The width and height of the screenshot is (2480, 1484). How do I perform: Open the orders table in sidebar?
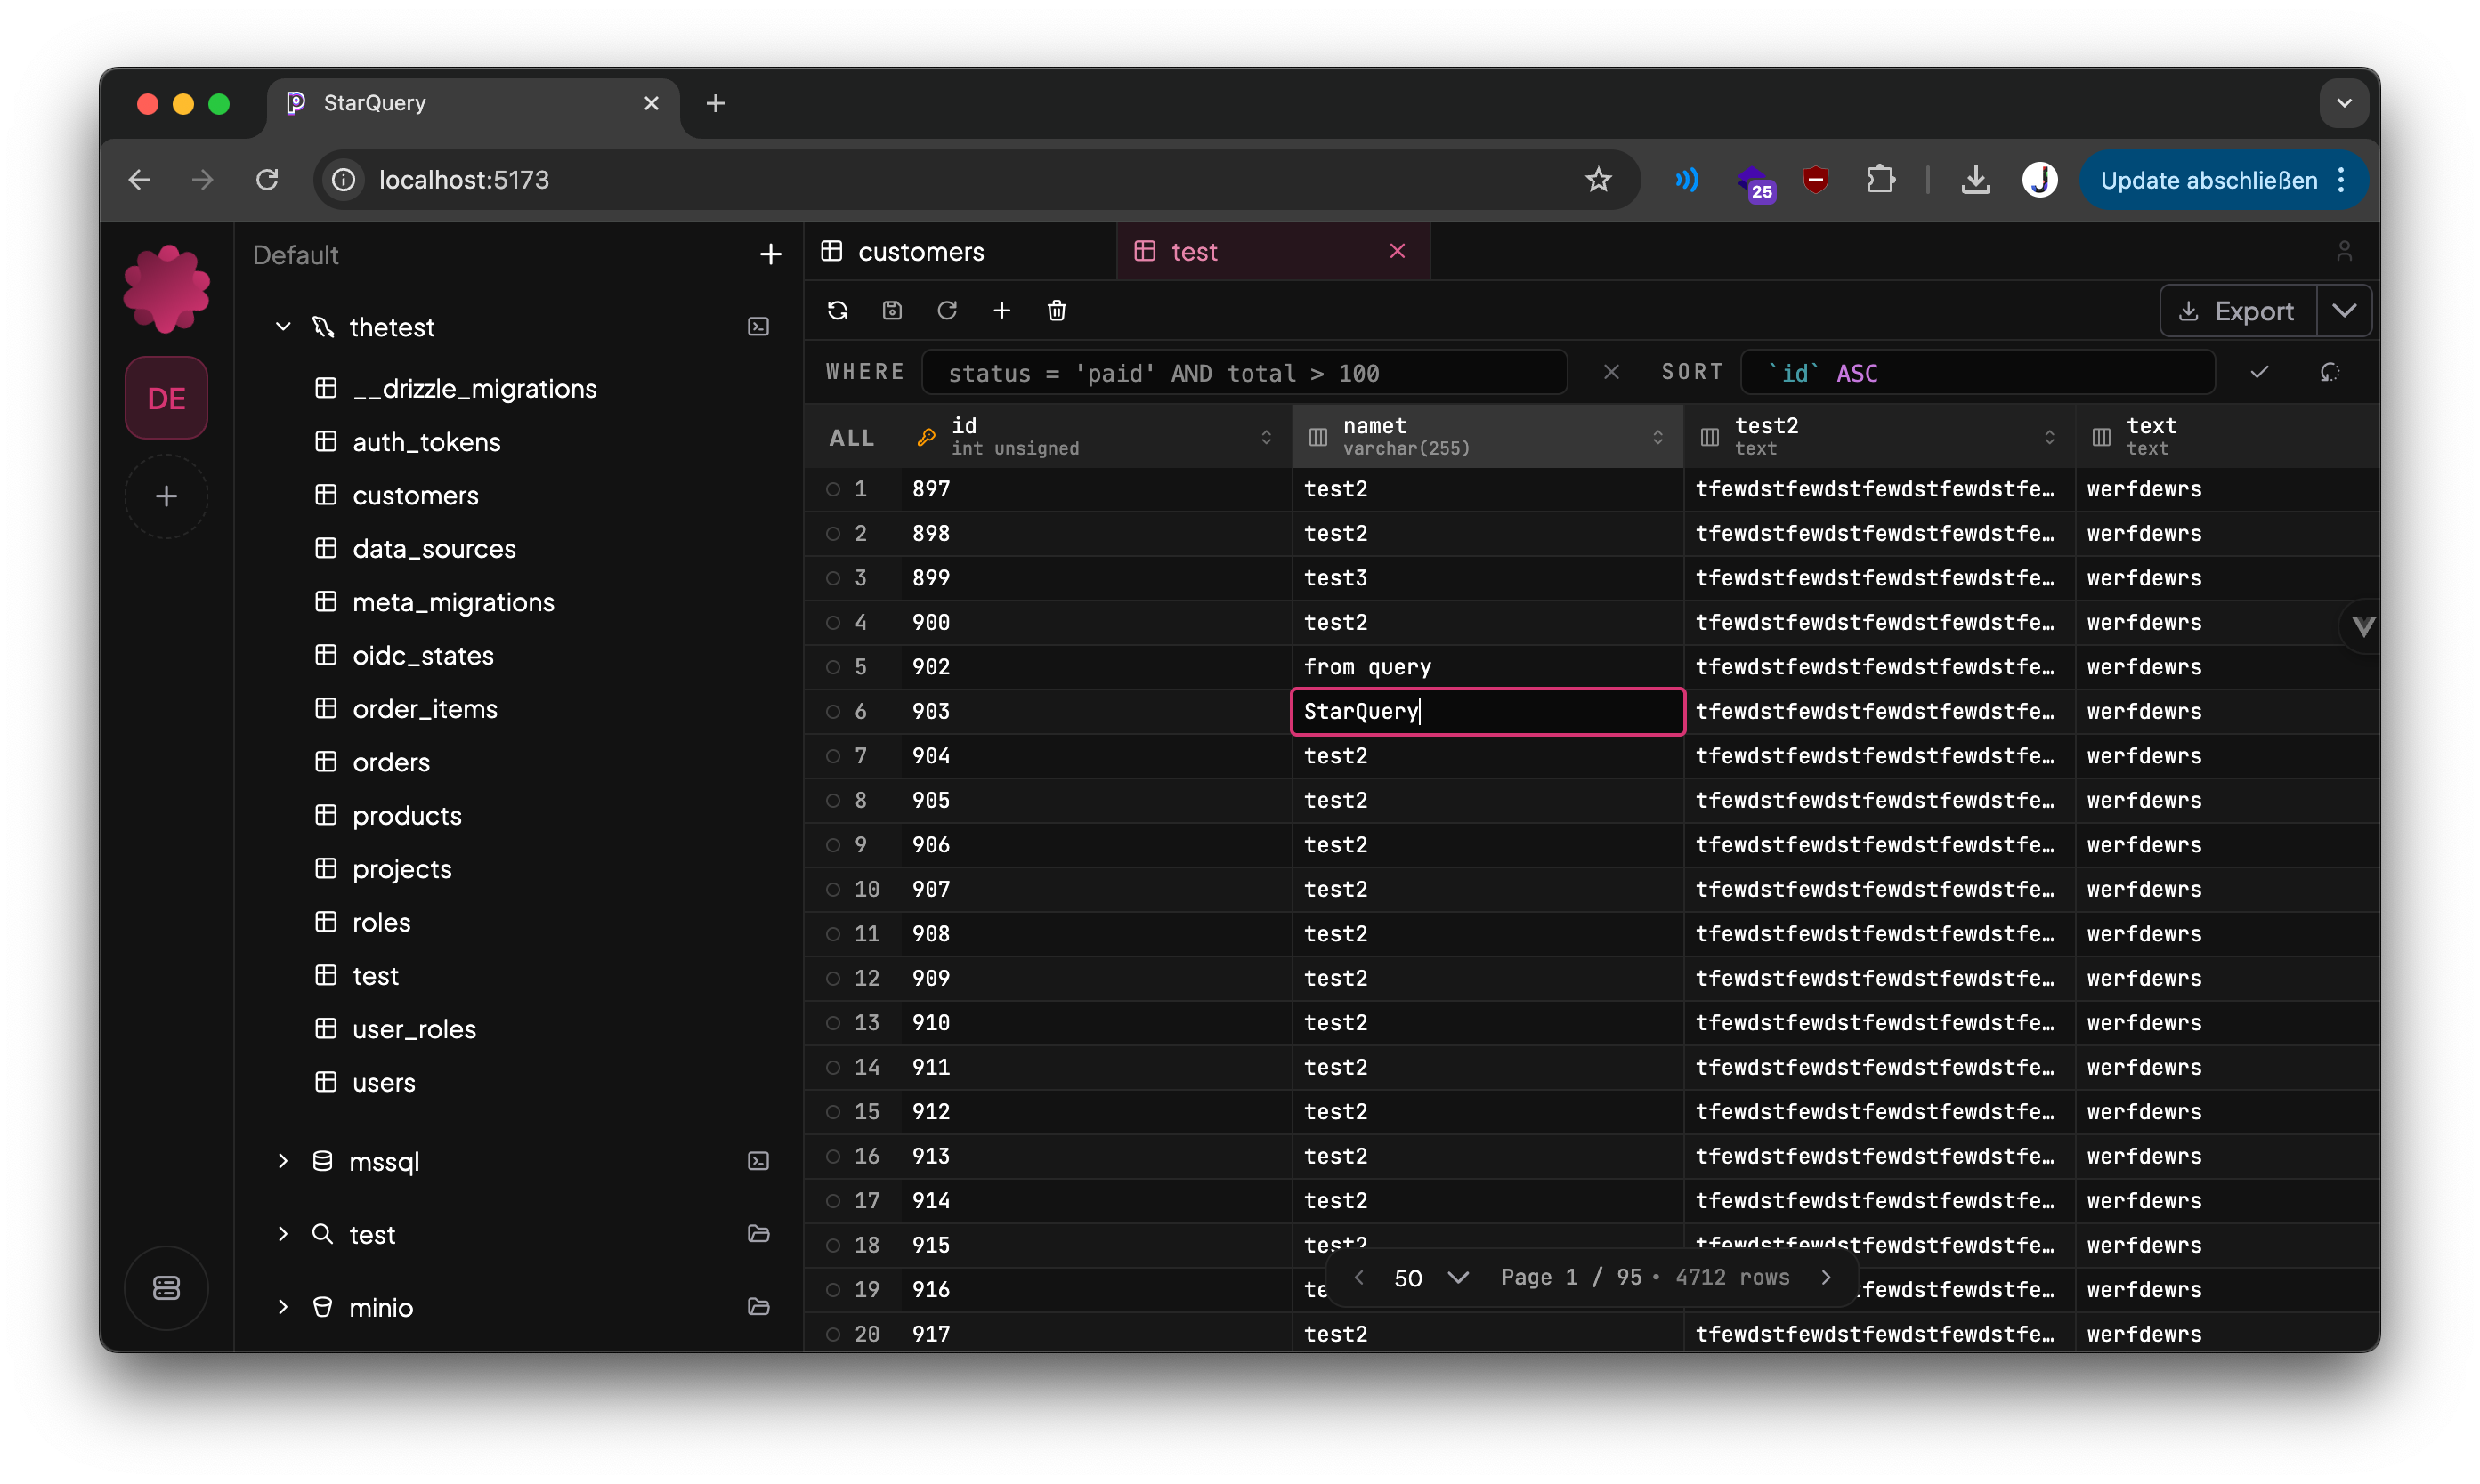391,762
